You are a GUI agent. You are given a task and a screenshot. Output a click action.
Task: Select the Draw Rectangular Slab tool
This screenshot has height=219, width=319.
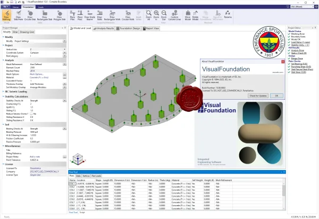pos(45,15)
